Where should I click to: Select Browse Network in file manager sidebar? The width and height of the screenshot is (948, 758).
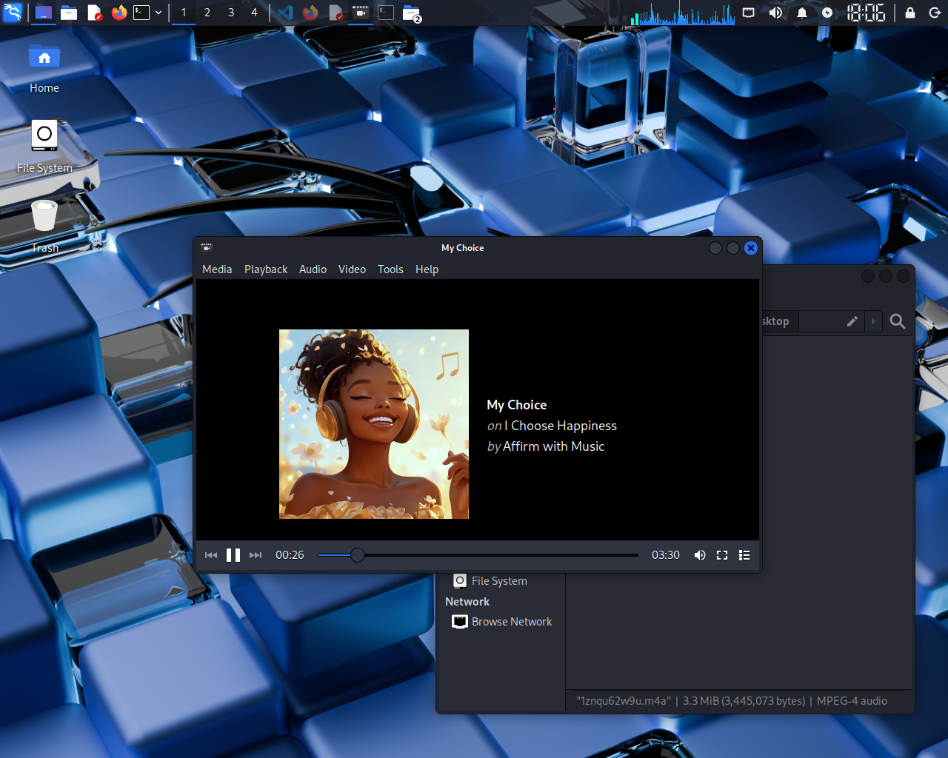(x=502, y=622)
